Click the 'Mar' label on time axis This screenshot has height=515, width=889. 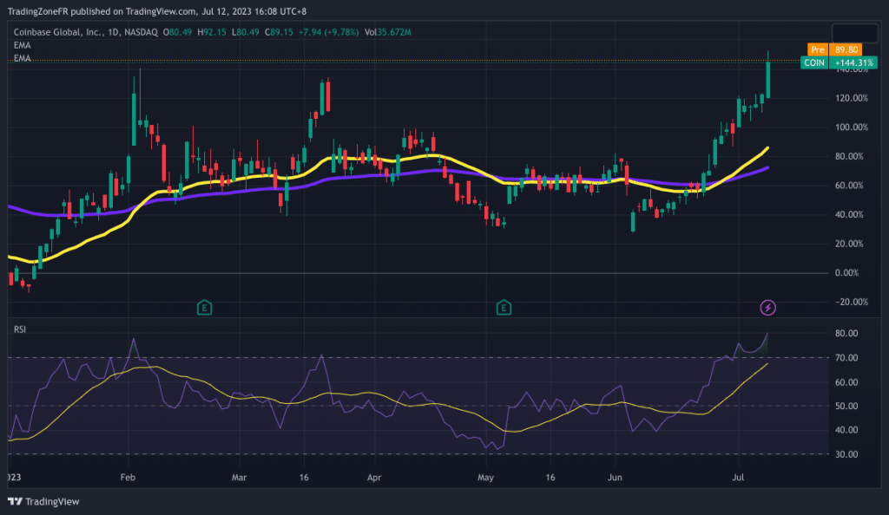tap(239, 478)
